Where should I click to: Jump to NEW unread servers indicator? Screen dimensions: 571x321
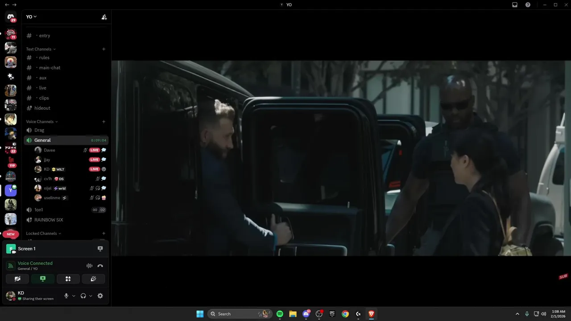(x=11, y=234)
